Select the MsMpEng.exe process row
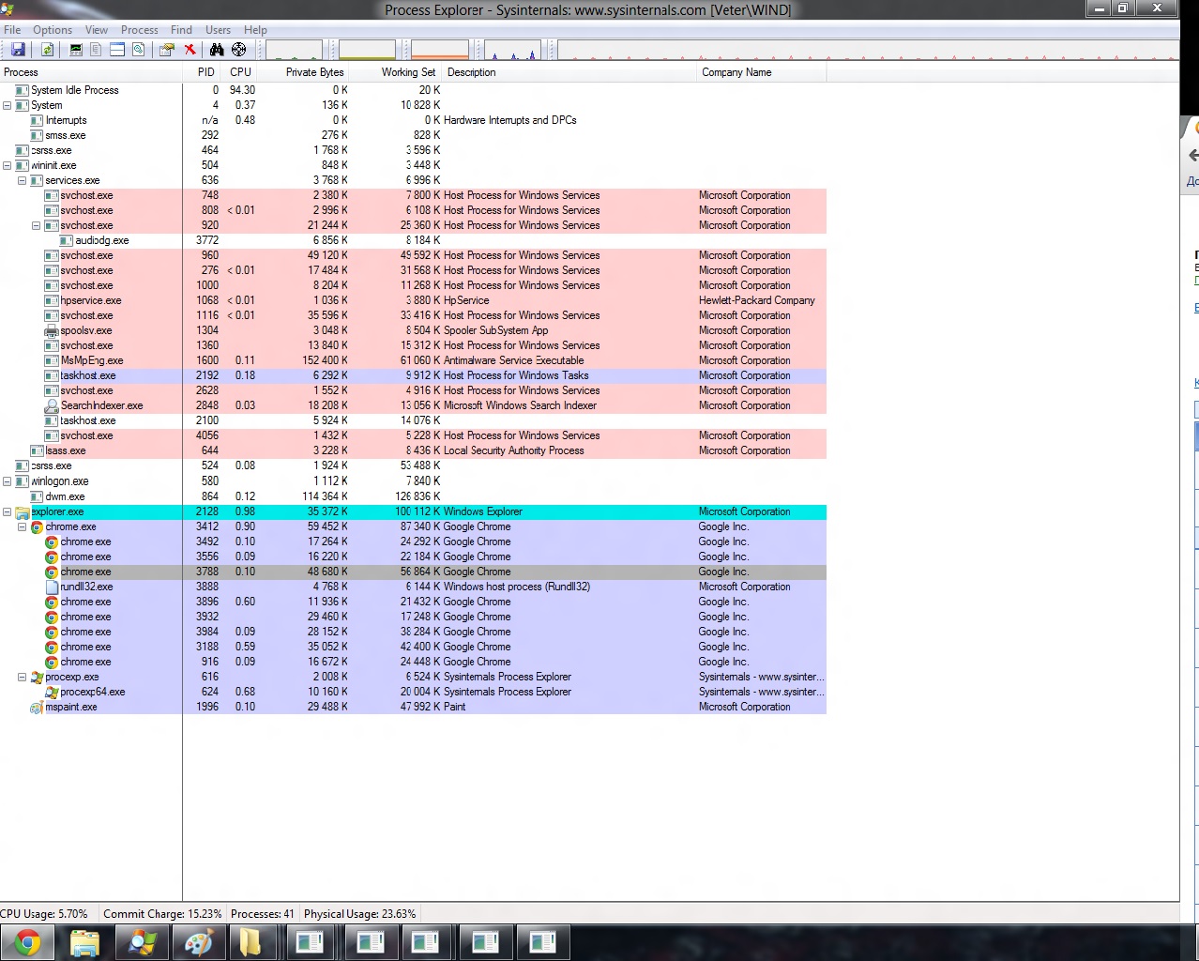The width and height of the screenshot is (1199, 961). tap(92, 360)
